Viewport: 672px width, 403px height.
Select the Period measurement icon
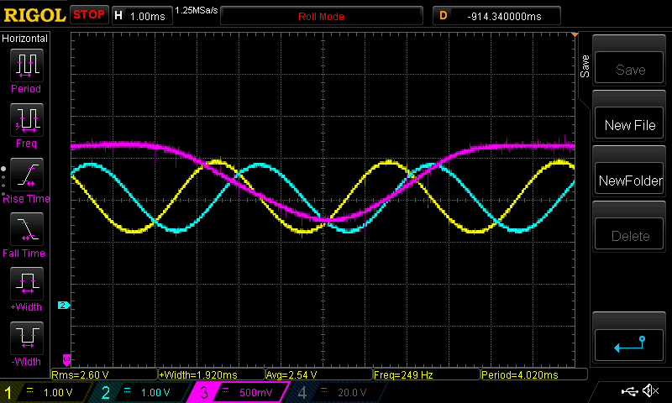click(27, 65)
